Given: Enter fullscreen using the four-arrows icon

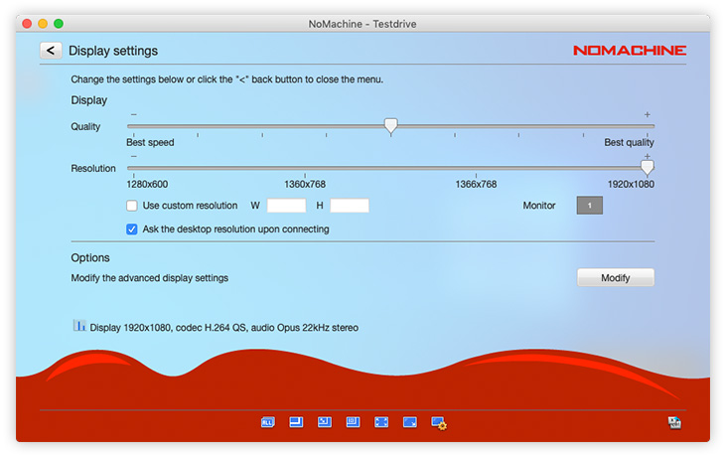Looking at the screenshot, I should (x=381, y=422).
